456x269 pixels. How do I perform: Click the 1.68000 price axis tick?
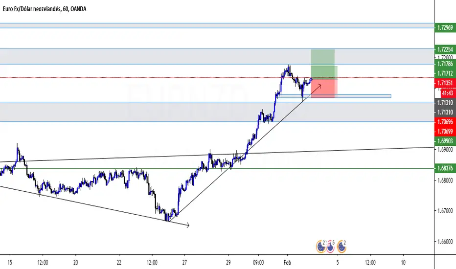coord(445,180)
